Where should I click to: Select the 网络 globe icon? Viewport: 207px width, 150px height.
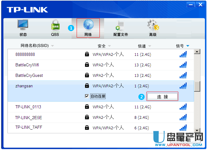click(x=88, y=25)
